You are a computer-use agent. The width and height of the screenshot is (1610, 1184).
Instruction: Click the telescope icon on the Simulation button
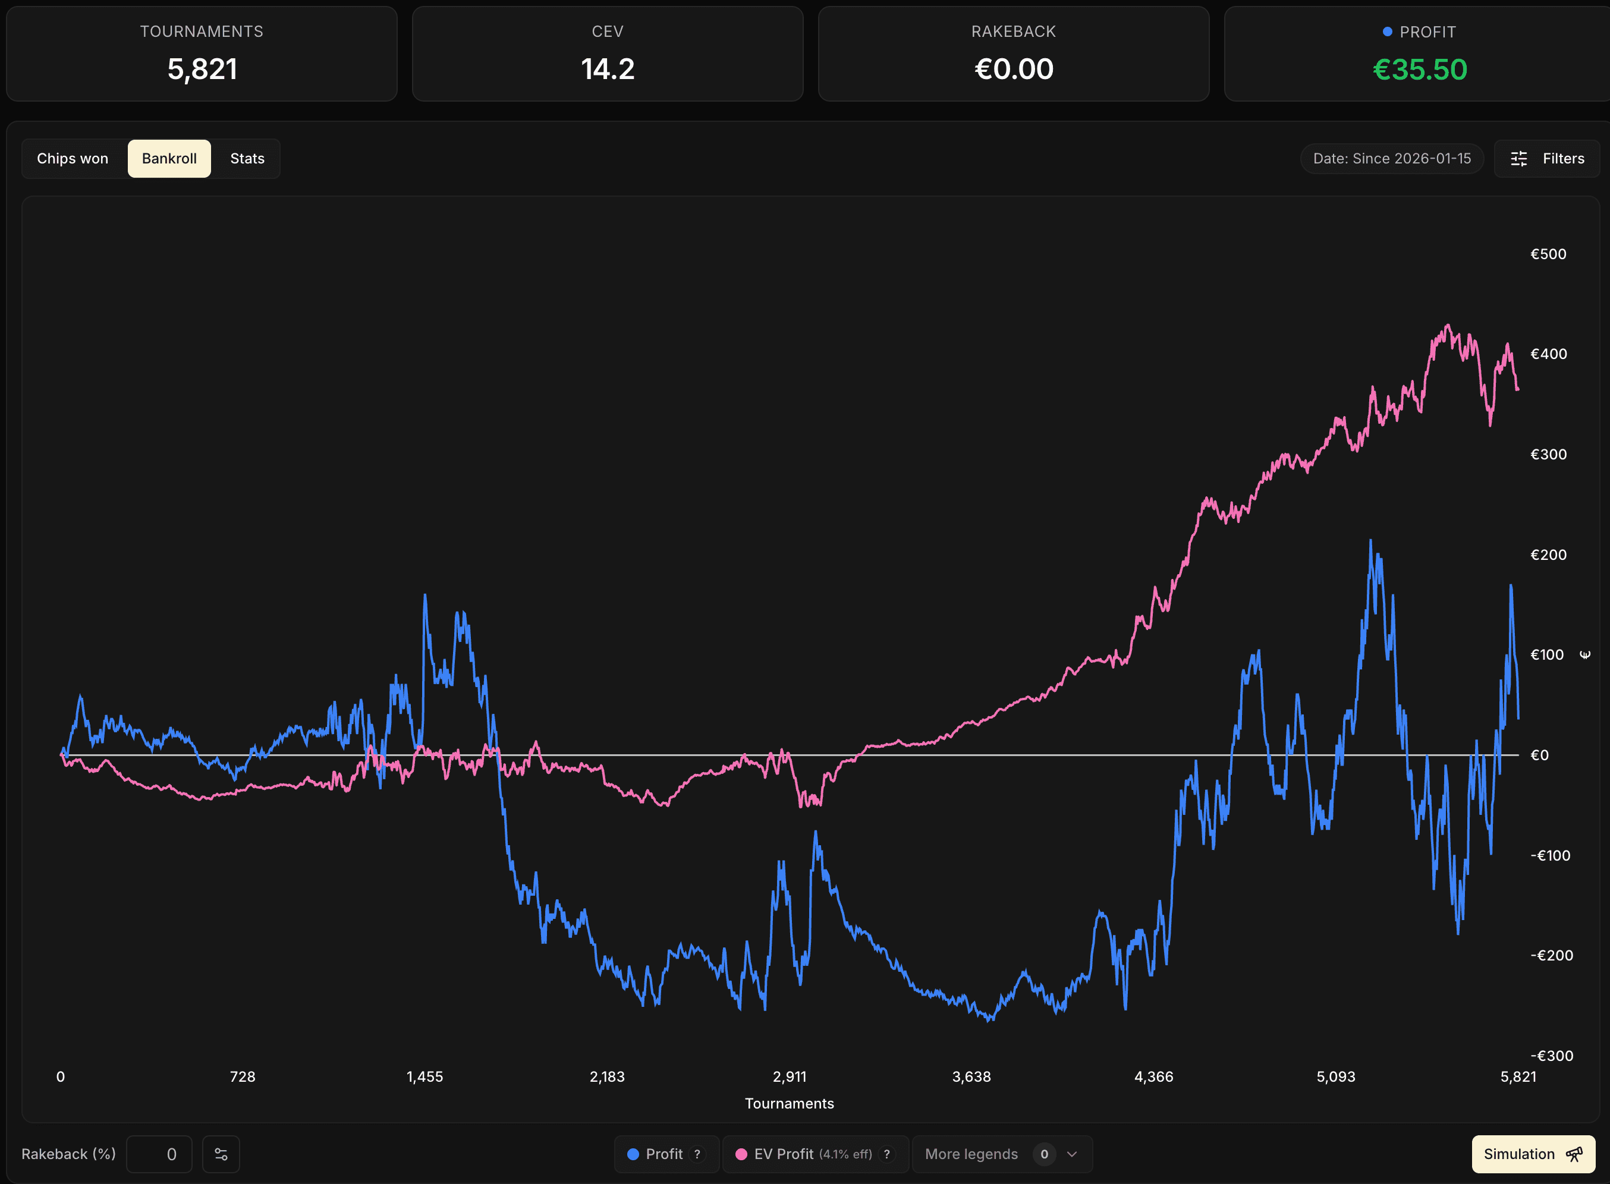coord(1574,1154)
